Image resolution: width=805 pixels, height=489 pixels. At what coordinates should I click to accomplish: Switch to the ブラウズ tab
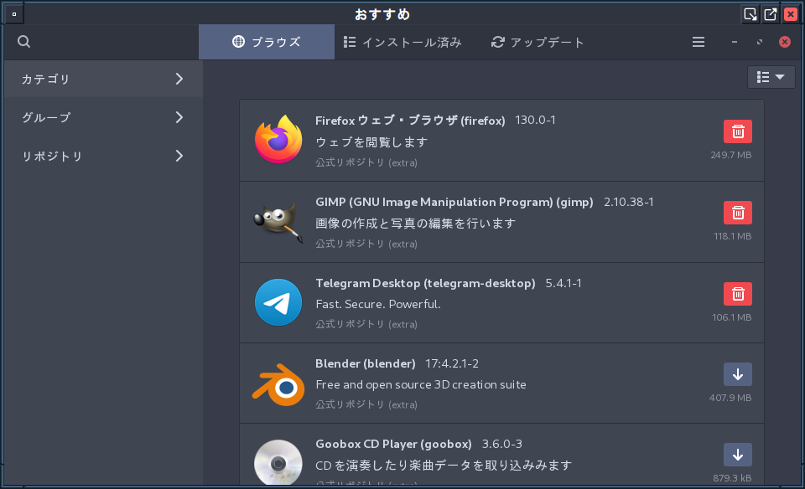point(267,42)
